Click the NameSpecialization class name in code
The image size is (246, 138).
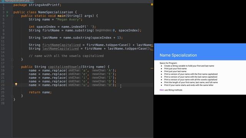(x=55, y=12)
